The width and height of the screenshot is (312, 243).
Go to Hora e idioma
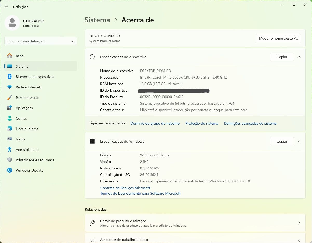(41, 129)
